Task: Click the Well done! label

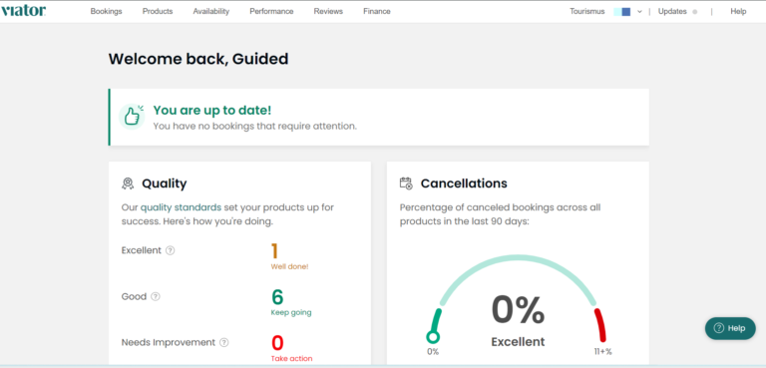Action: 289,267
